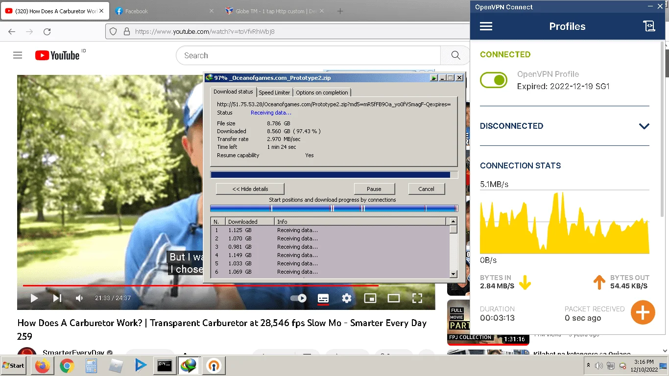This screenshot has width=669, height=376.
Task: Sort by the Downloaded column header
Action: (x=250, y=222)
